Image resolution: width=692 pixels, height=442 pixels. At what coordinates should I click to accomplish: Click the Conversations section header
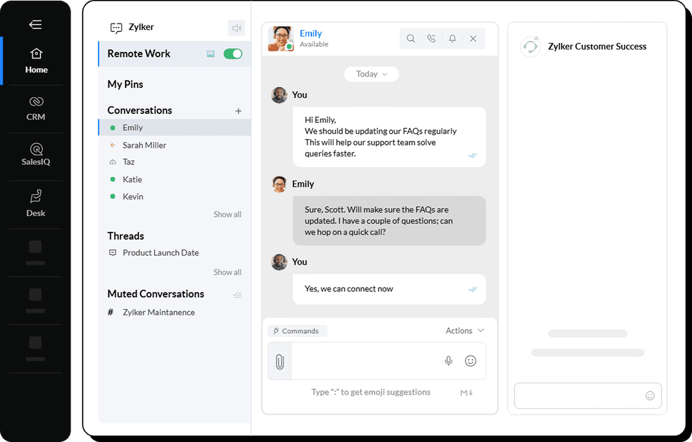(140, 110)
